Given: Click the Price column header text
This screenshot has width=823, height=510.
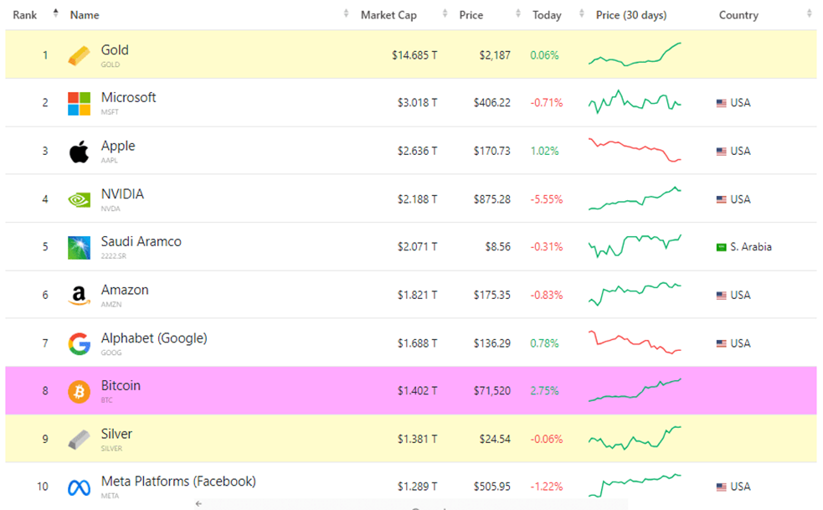Looking at the screenshot, I should click(x=471, y=15).
